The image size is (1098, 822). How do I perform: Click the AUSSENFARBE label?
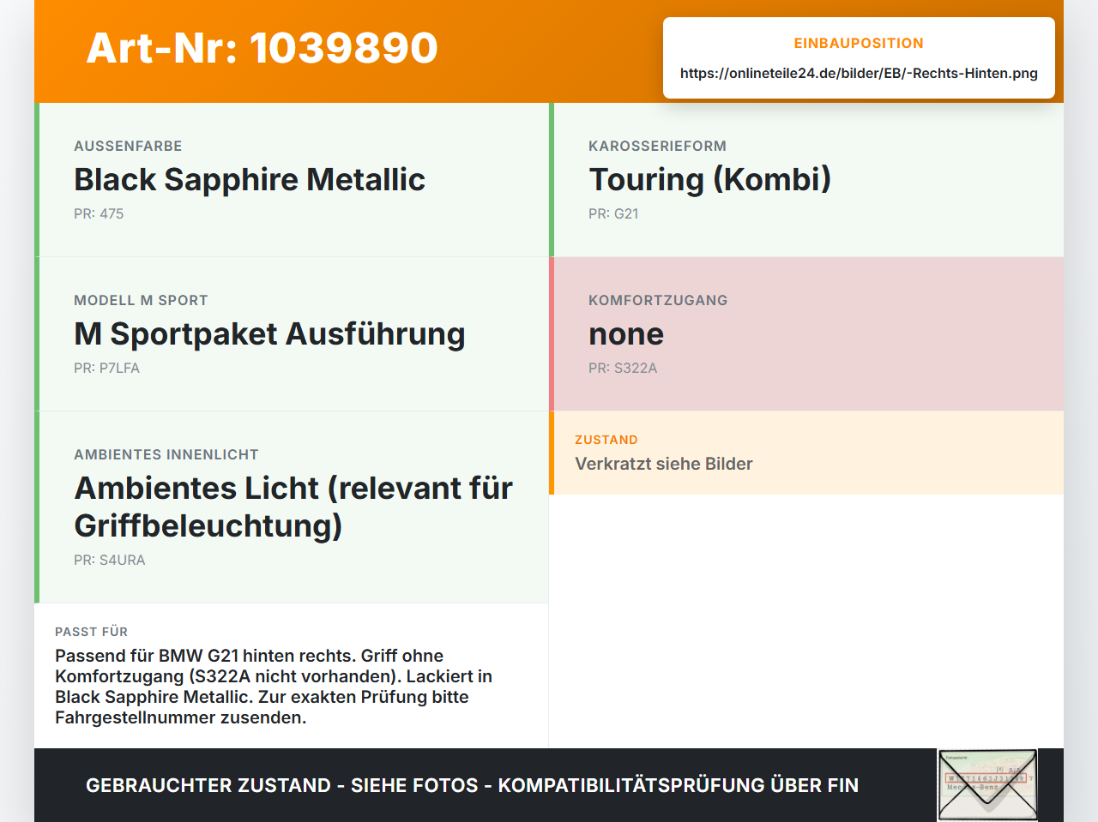(128, 146)
